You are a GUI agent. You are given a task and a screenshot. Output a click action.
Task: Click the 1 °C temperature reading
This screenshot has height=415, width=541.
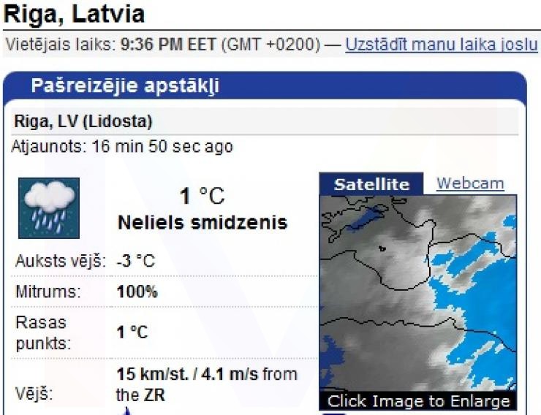pyautogui.click(x=203, y=197)
